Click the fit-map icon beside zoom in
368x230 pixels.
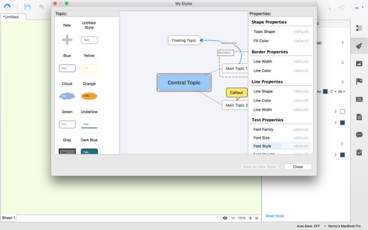coord(257,218)
